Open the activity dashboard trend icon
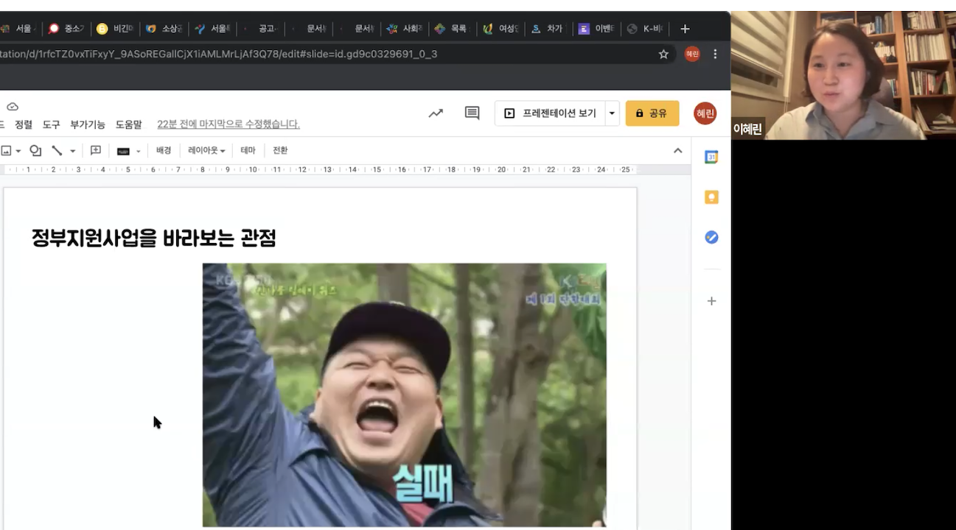The height and width of the screenshot is (530, 956). [x=436, y=113]
